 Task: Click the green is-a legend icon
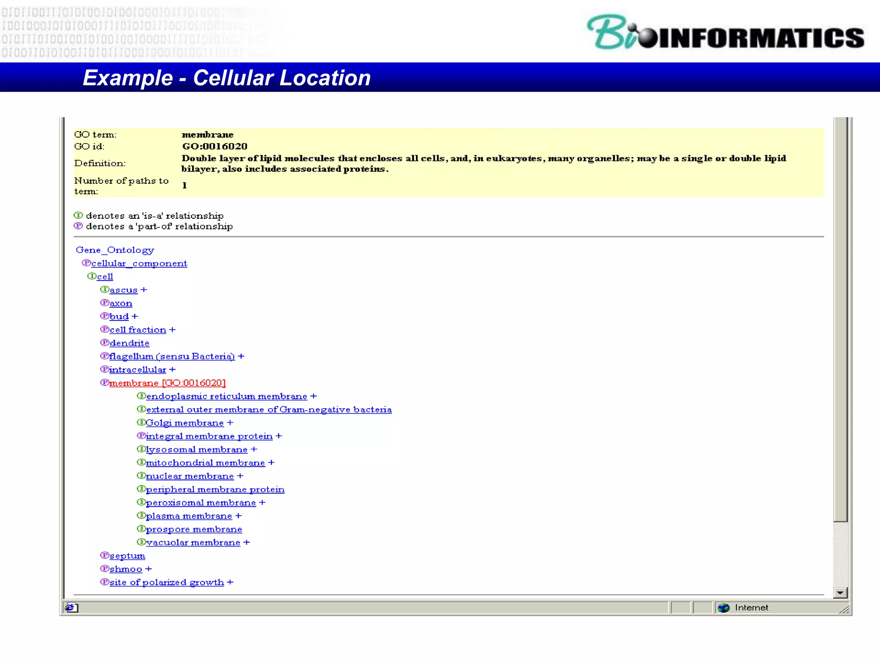click(x=78, y=215)
